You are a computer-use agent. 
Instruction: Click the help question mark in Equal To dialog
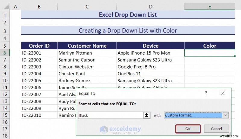click(x=206, y=93)
